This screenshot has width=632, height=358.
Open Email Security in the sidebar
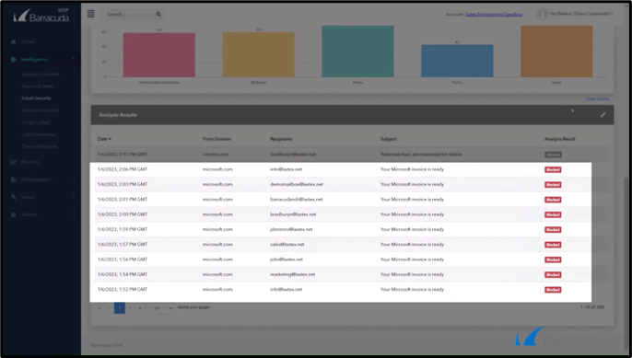(x=36, y=98)
